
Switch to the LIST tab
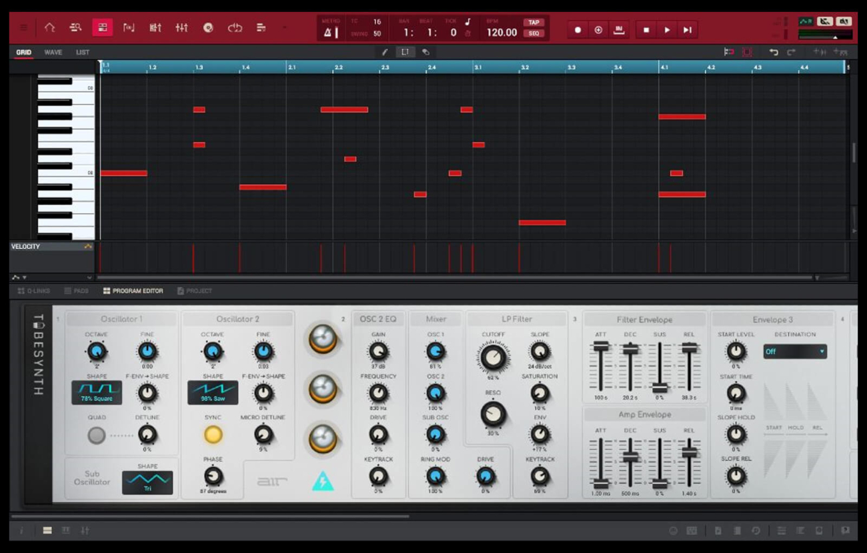83,53
